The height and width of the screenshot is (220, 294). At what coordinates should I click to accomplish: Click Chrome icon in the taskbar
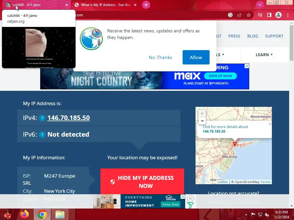(42, 214)
